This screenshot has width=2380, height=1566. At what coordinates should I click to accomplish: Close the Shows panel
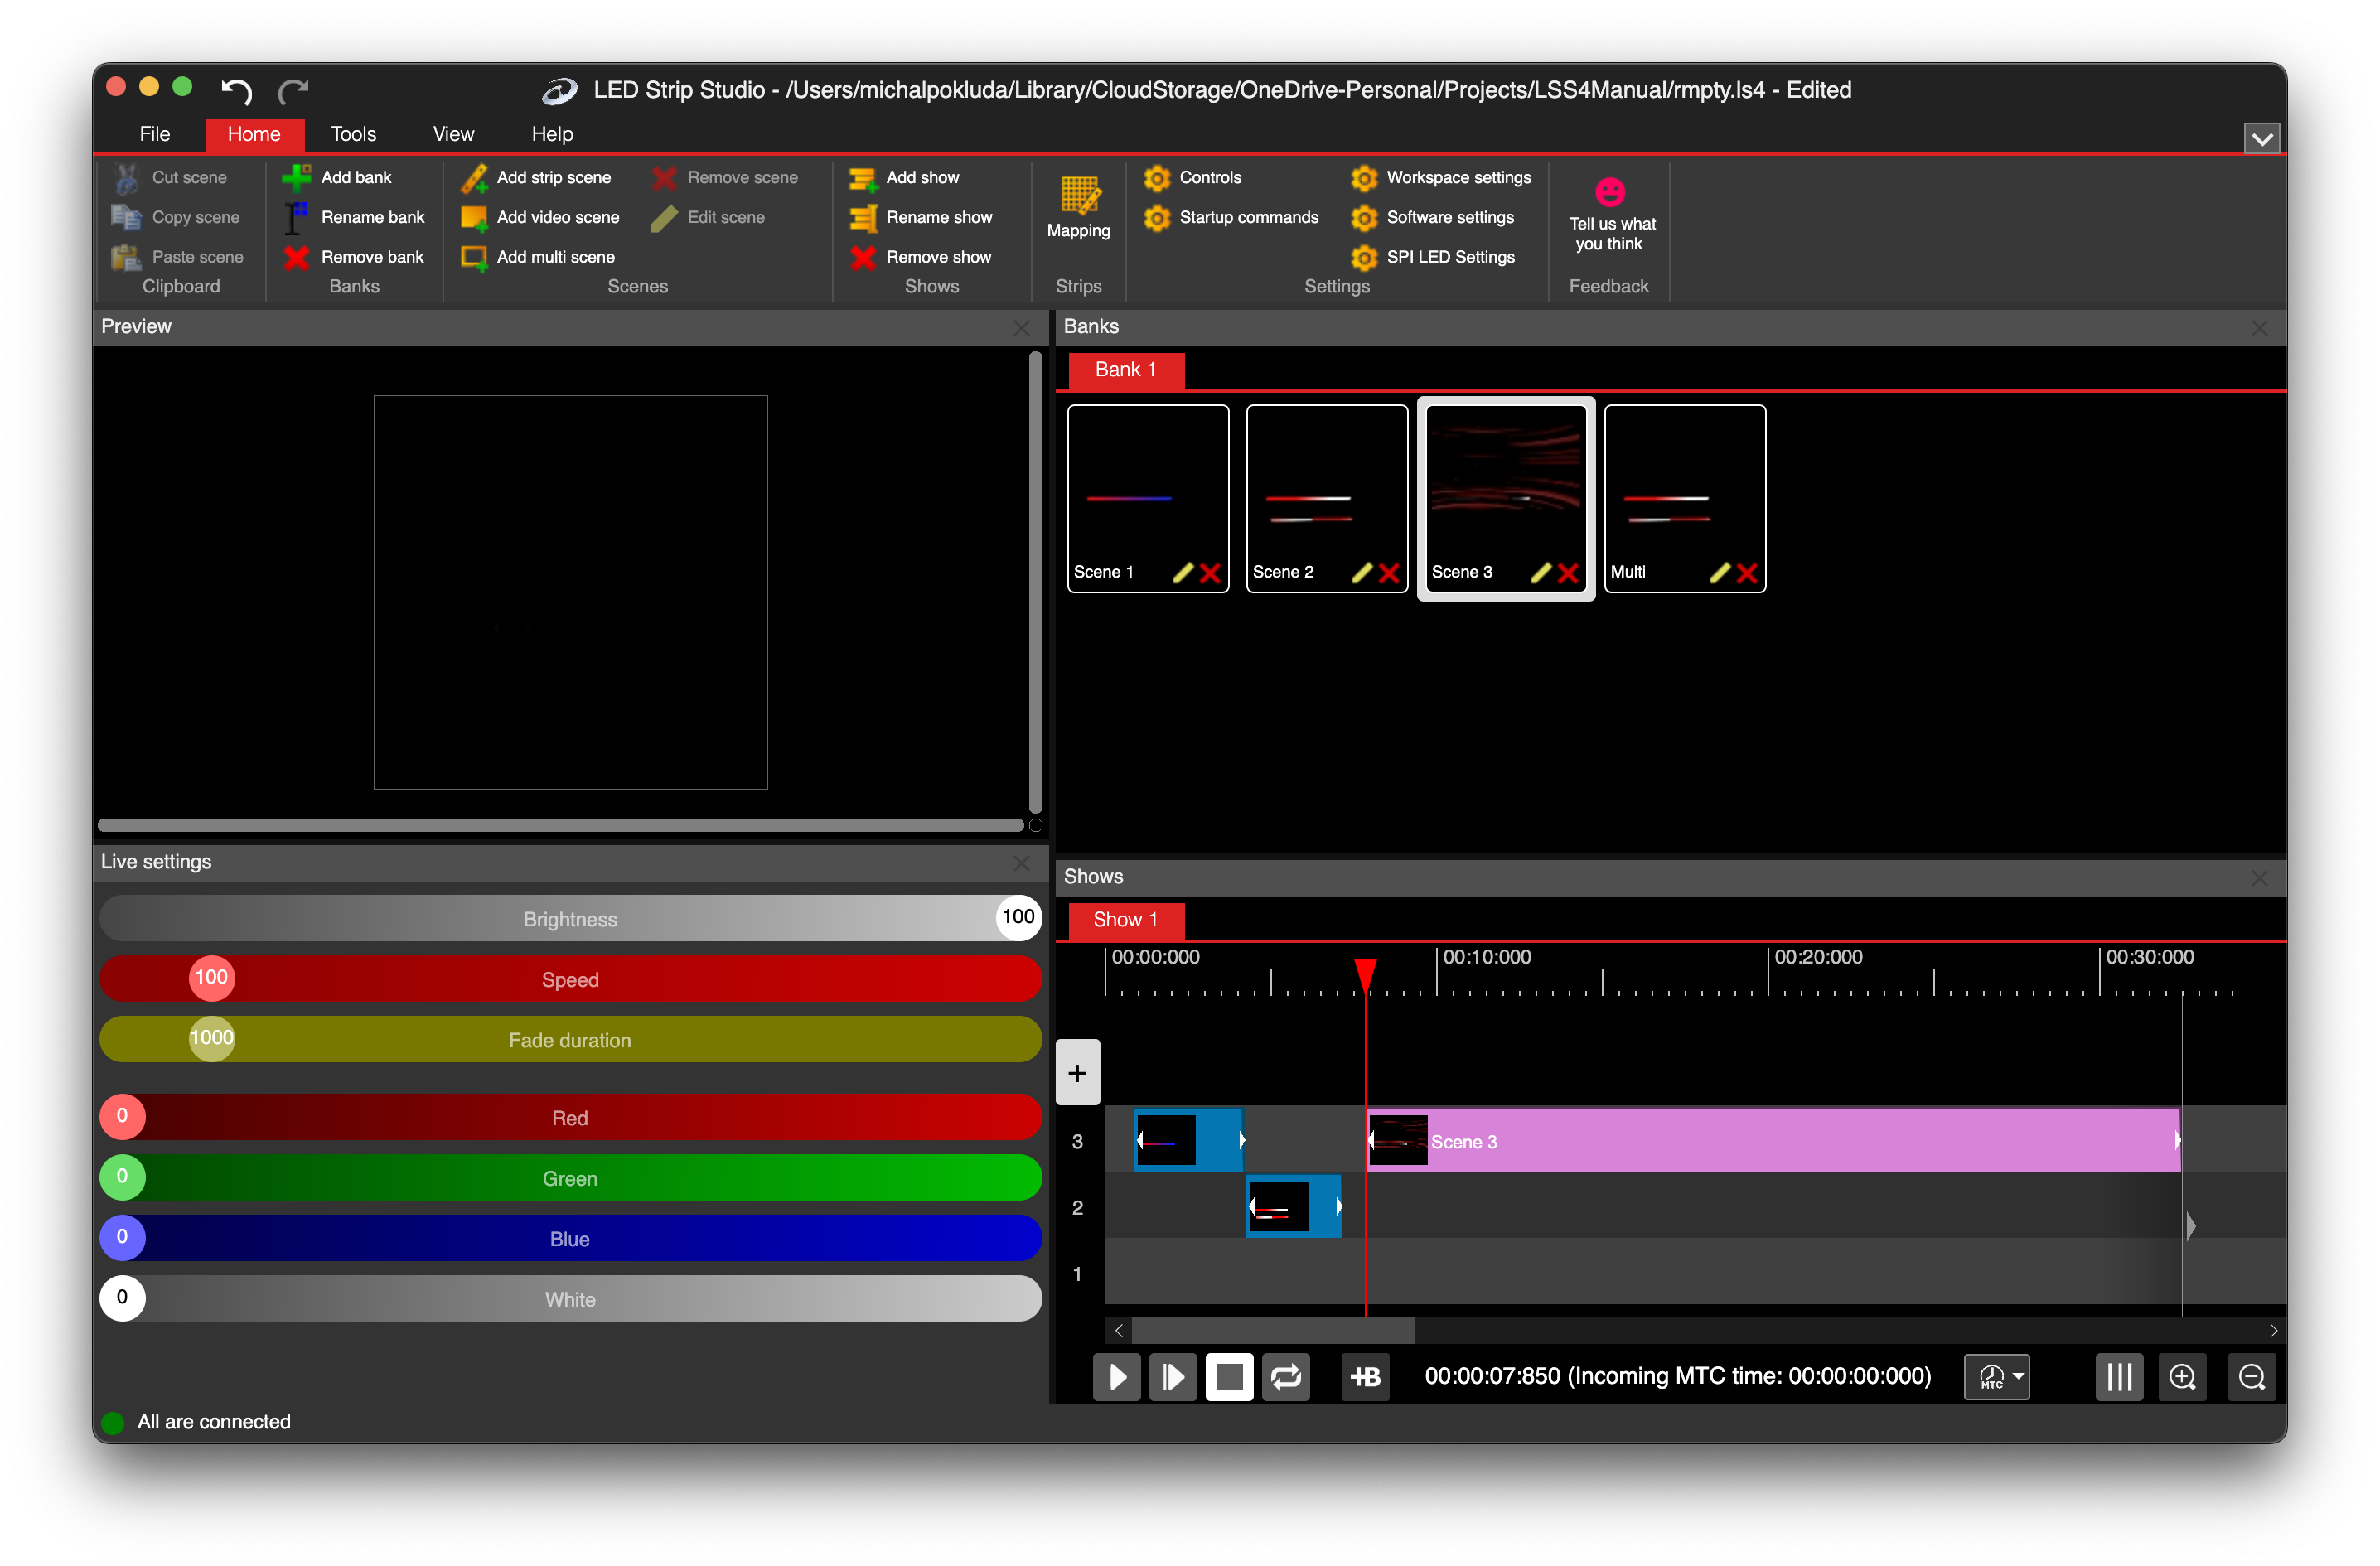pos(2259,878)
